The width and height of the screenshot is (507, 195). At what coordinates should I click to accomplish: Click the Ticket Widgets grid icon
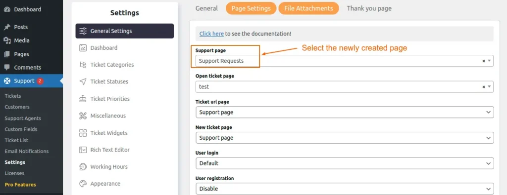pyautogui.click(x=83, y=133)
